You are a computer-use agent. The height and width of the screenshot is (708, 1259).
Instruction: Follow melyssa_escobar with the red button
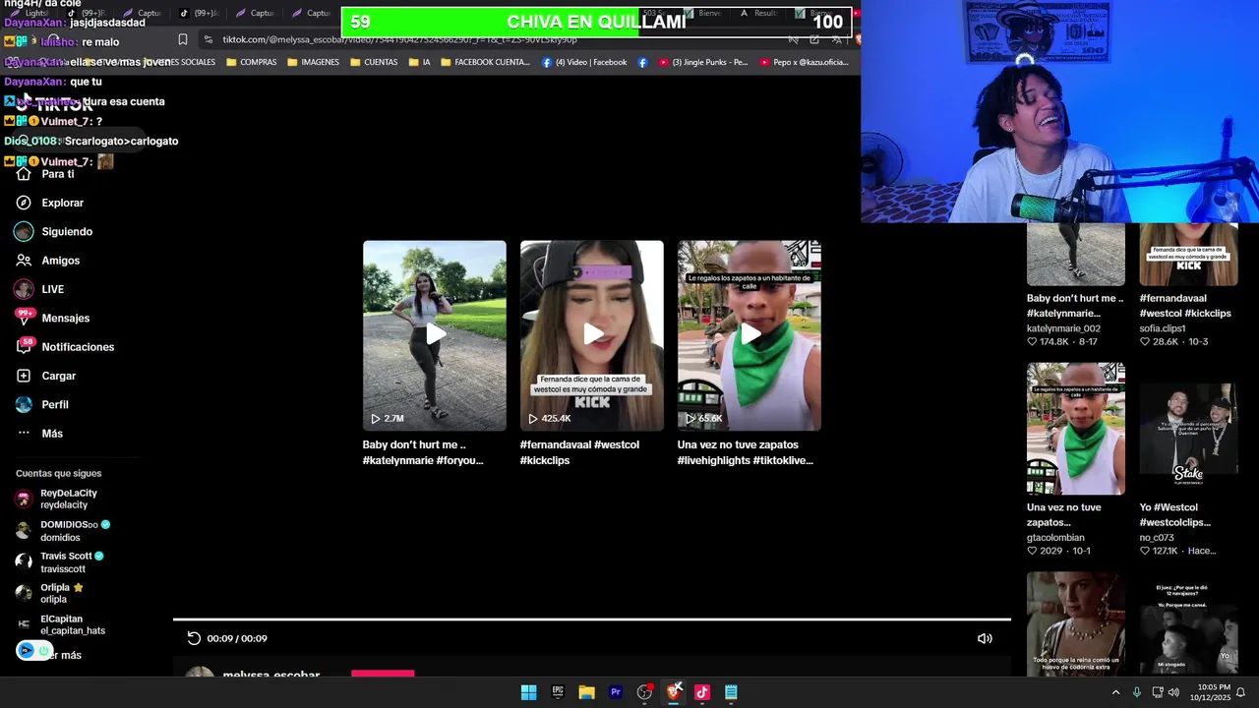pos(383,674)
